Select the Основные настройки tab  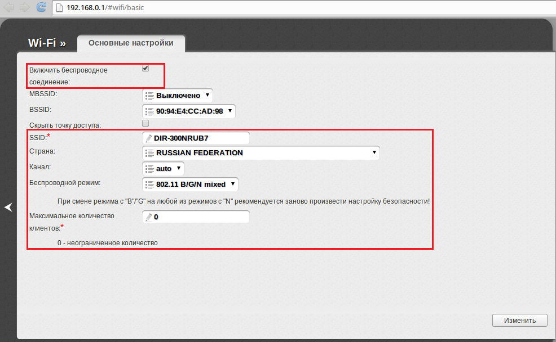tap(131, 43)
